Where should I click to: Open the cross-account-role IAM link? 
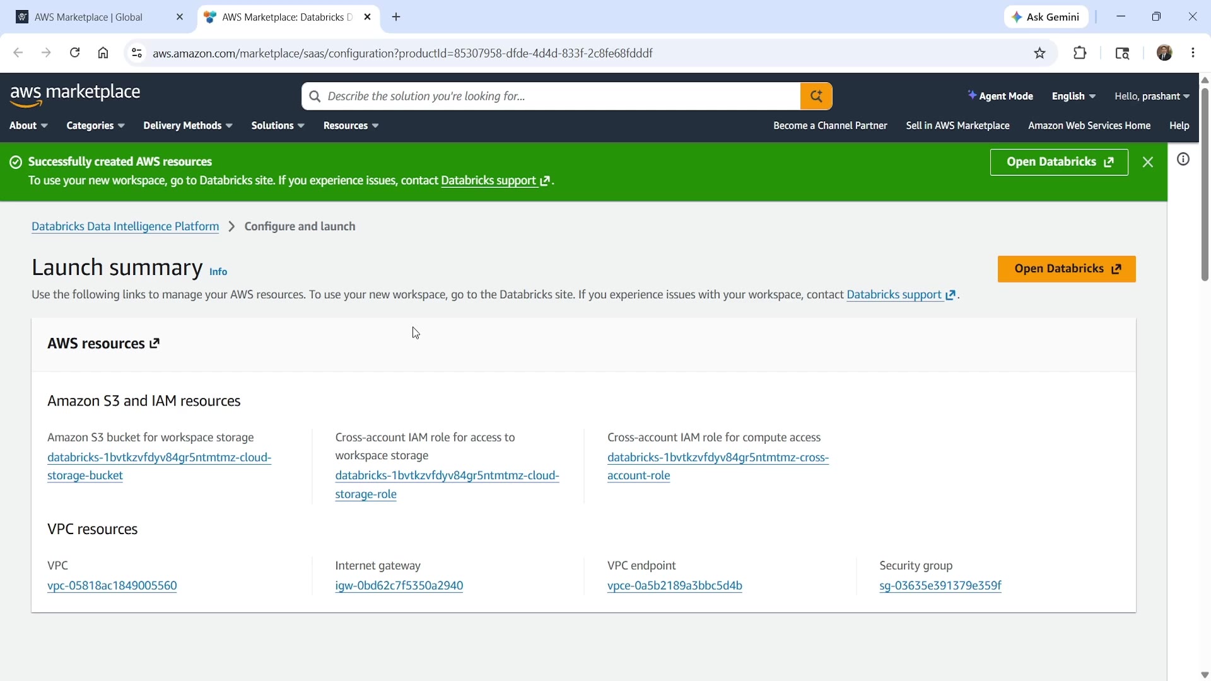click(x=718, y=467)
